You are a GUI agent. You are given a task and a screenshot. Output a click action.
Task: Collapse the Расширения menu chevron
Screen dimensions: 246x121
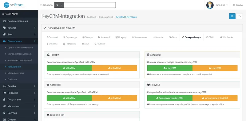(x=35, y=41)
